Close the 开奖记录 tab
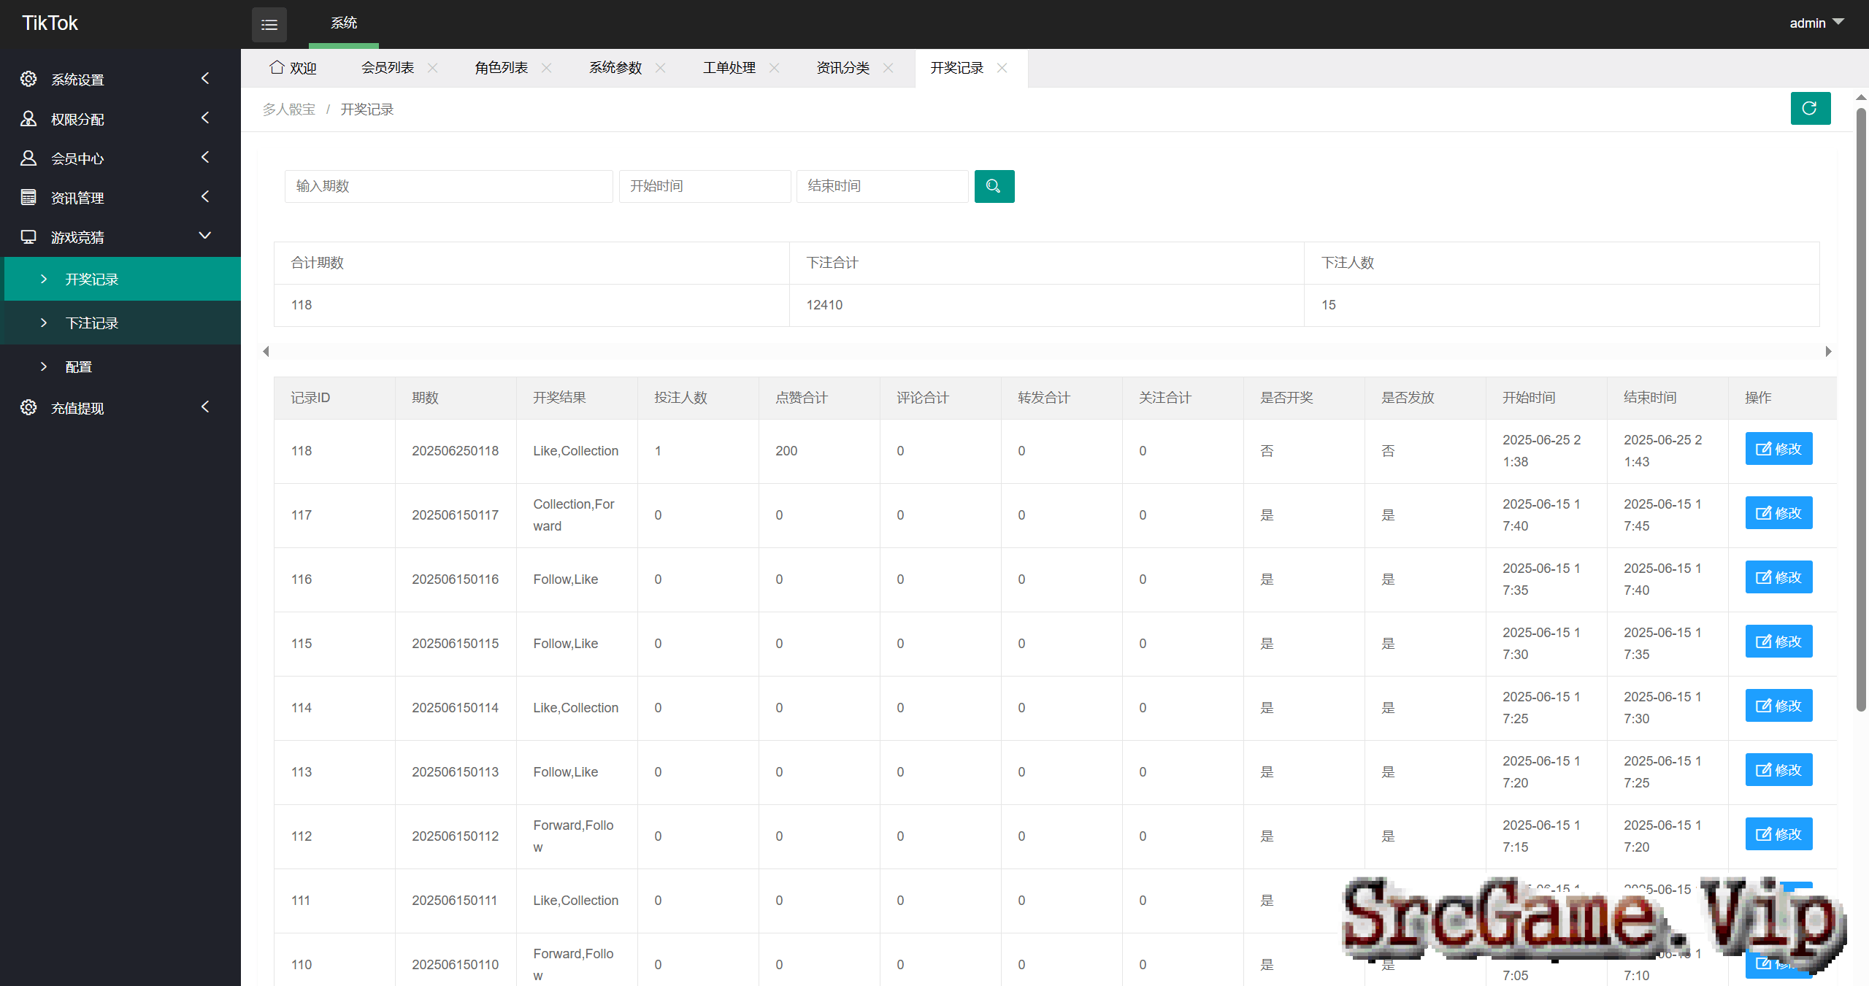Image resolution: width=1869 pixels, height=986 pixels. (x=1002, y=68)
